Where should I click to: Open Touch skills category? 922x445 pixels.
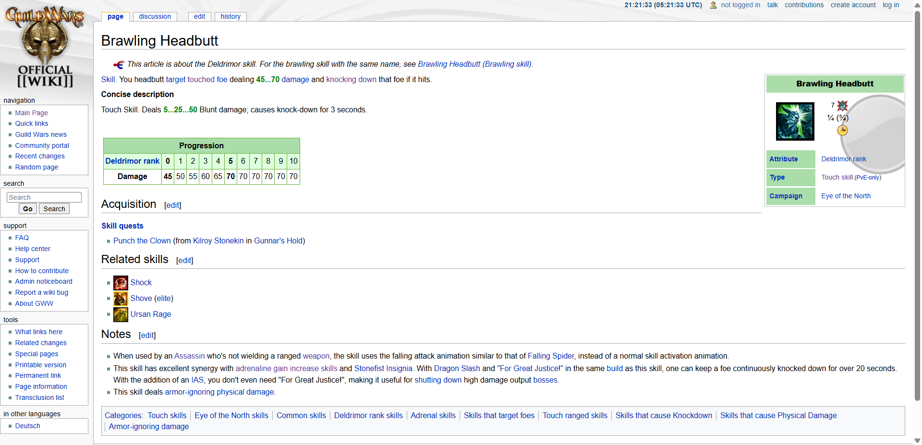[167, 416]
